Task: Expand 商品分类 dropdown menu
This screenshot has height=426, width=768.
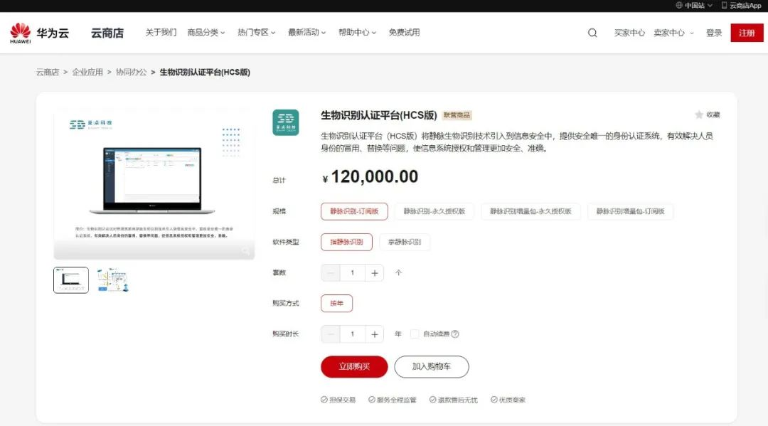Action: 206,32
